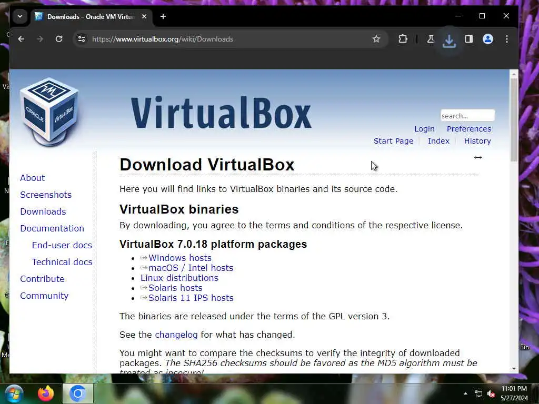Show the browser downloads popup

pyautogui.click(x=449, y=41)
